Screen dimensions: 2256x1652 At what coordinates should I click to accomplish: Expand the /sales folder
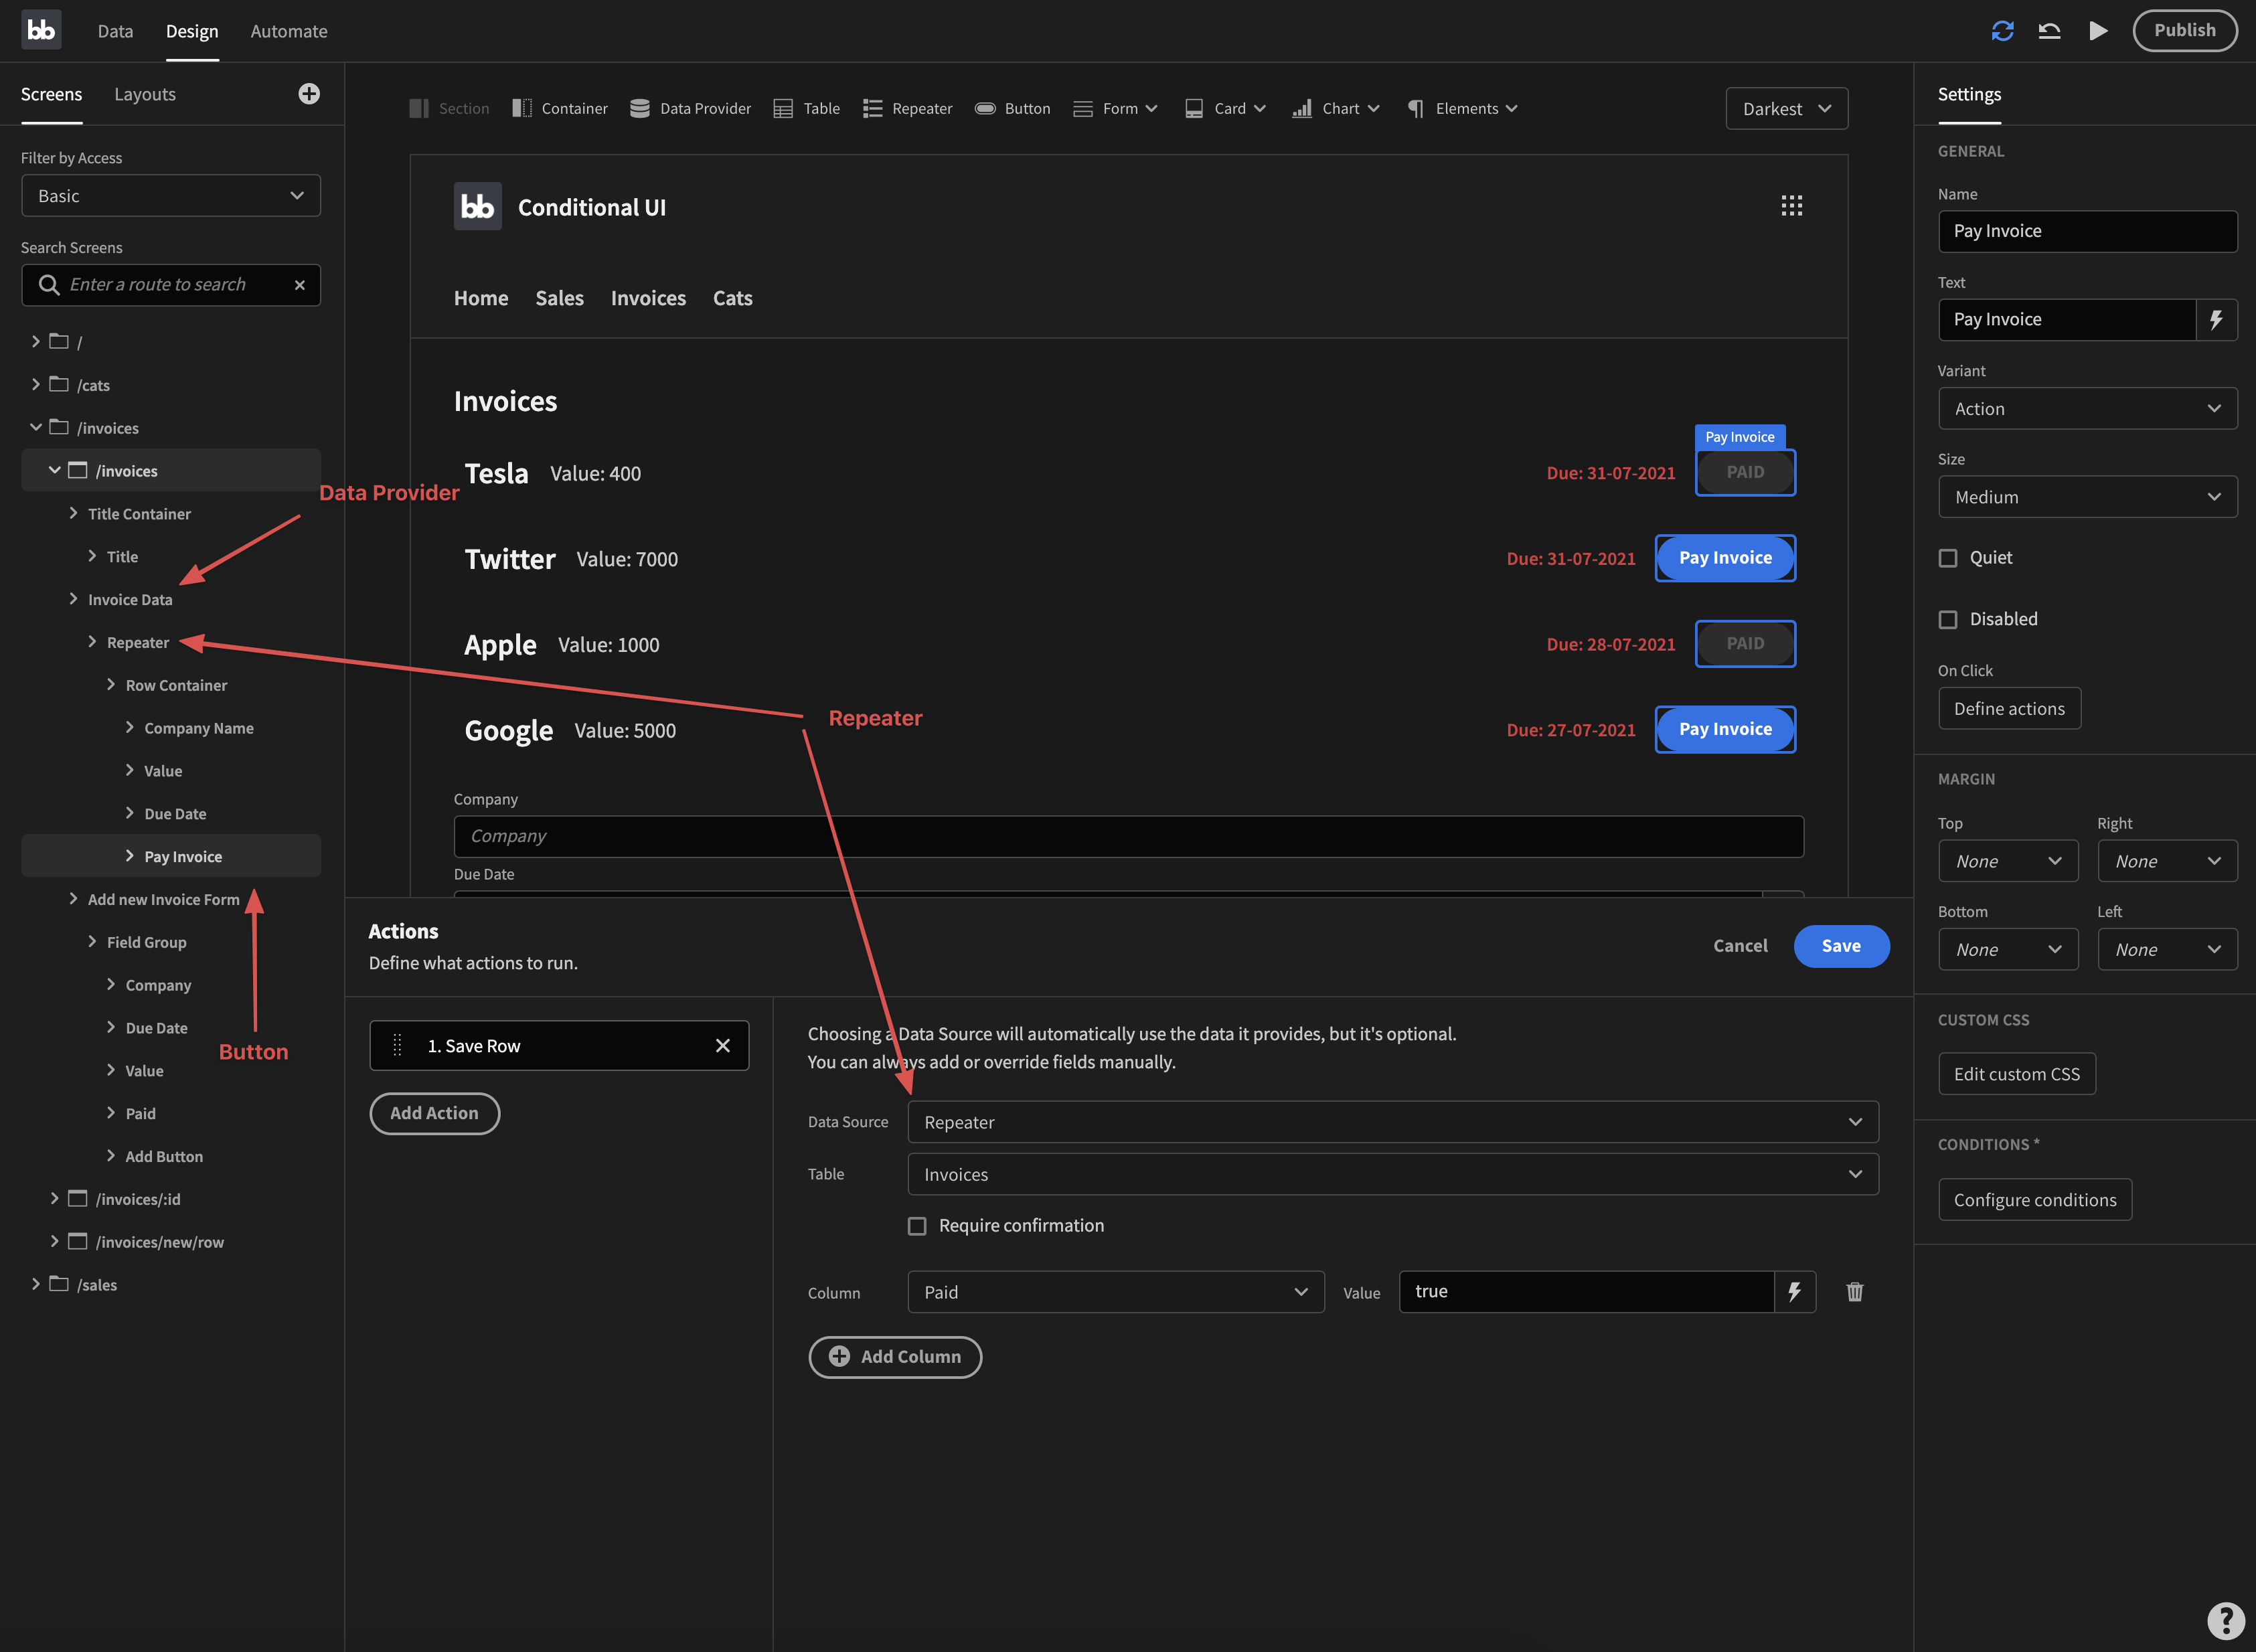pyautogui.click(x=36, y=1284)
